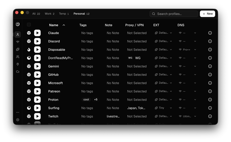Screen dimensions: 231x142
Task: Expand the EXT dropdown for Disposable
Action: pos(163,50)
